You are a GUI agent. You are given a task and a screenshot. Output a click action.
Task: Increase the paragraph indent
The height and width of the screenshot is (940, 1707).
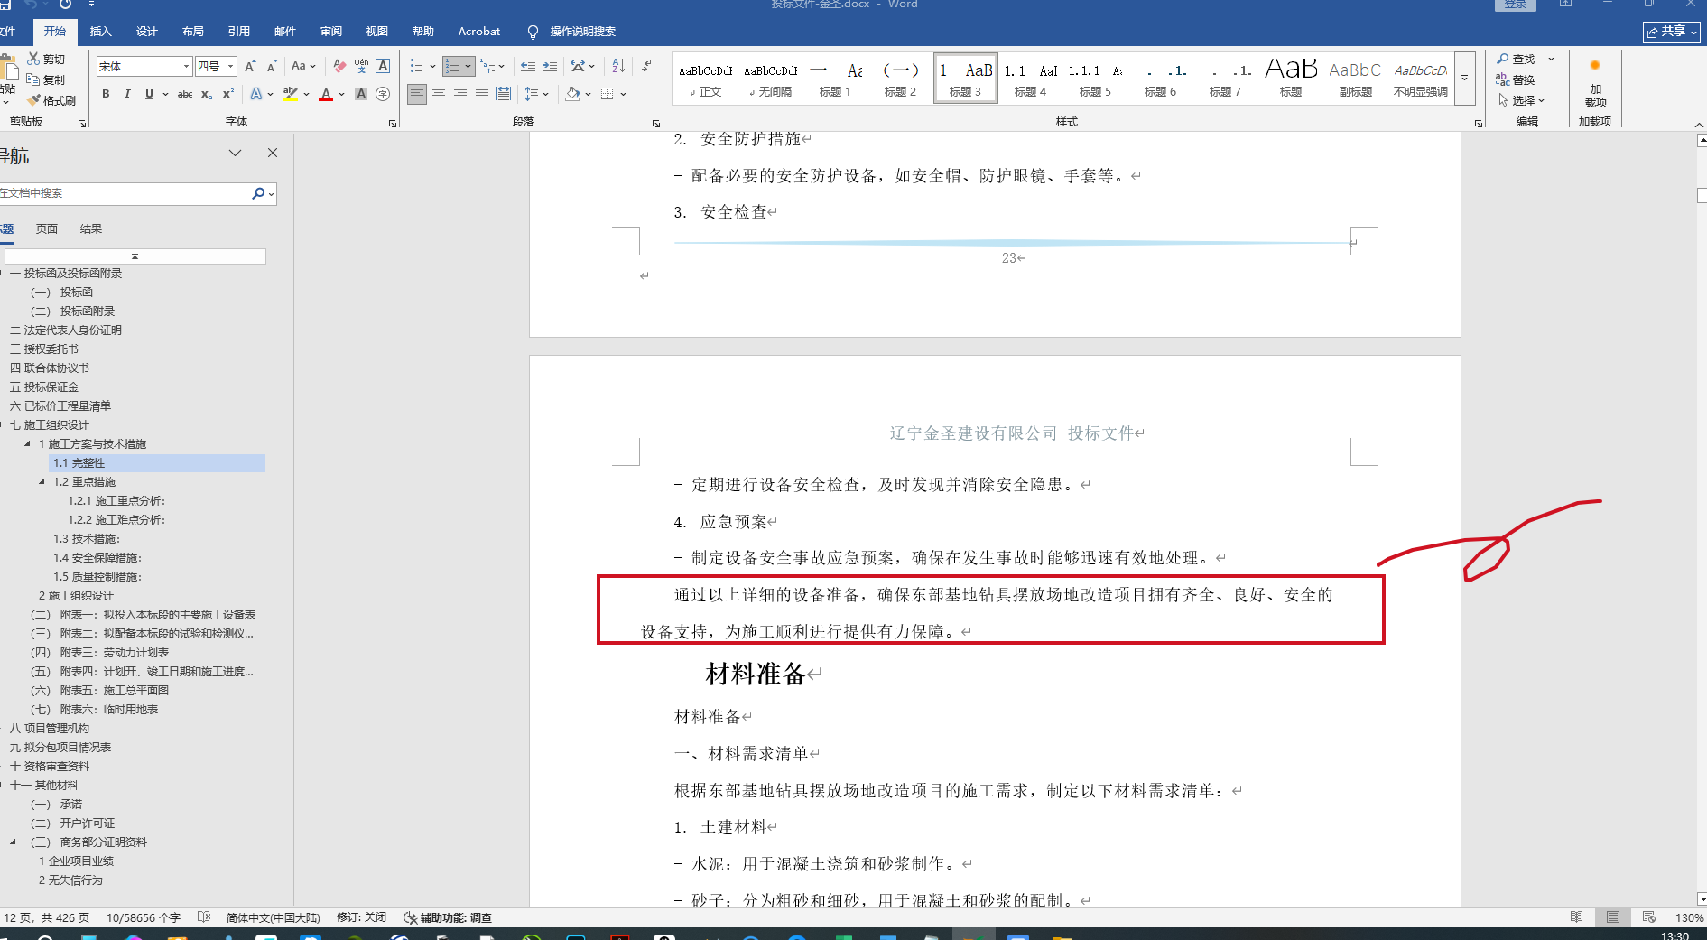pyautogui.click(x=550, y=66)
